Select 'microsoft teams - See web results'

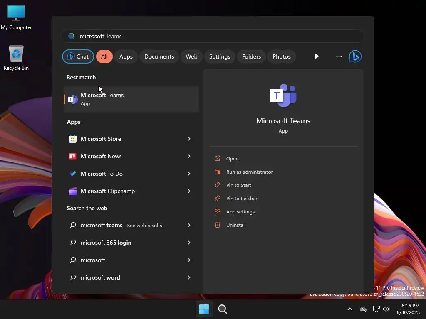pyautogui.click(x=131, y=225)
